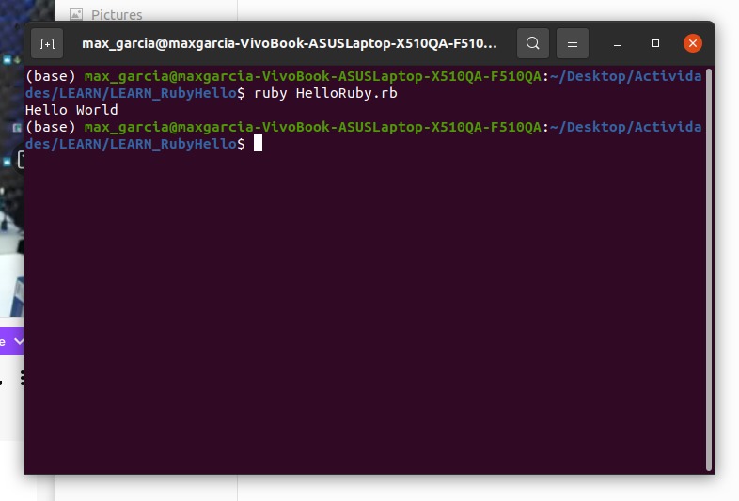Screen dimensions: 739x501
Task: Open the purple dropdown chevron behind the terminal
Action: (19, 341)
